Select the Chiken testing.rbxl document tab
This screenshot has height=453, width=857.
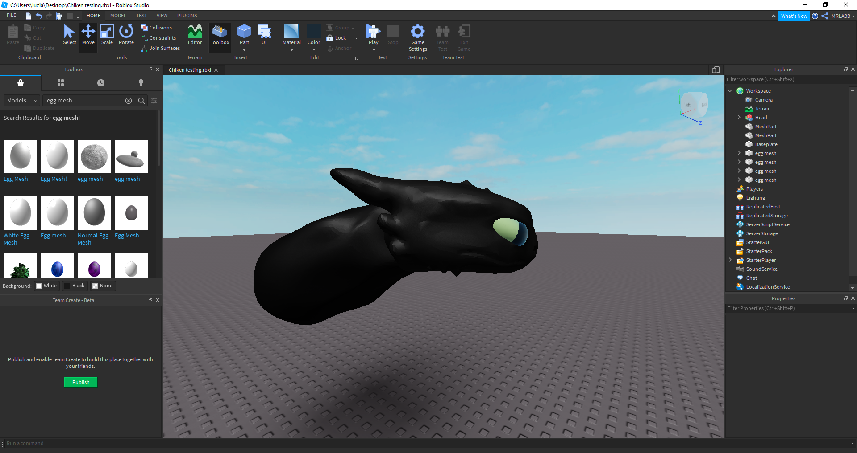(190, 70)
